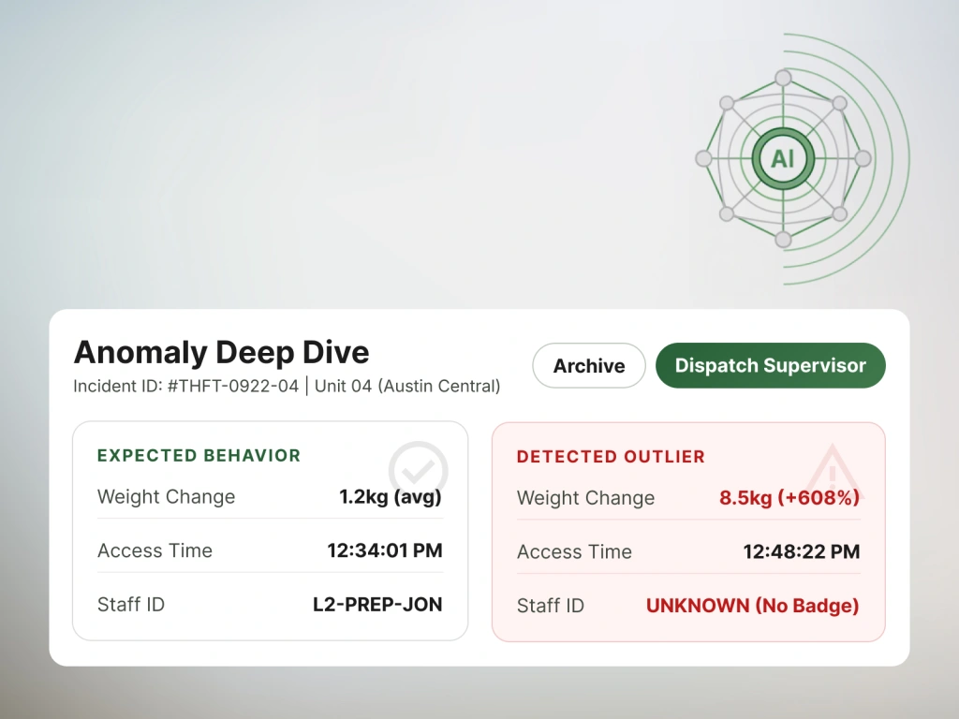This screenshot has width=959, height=719.
Task: Click the AI network hub icon
Action: pos(783,159)
